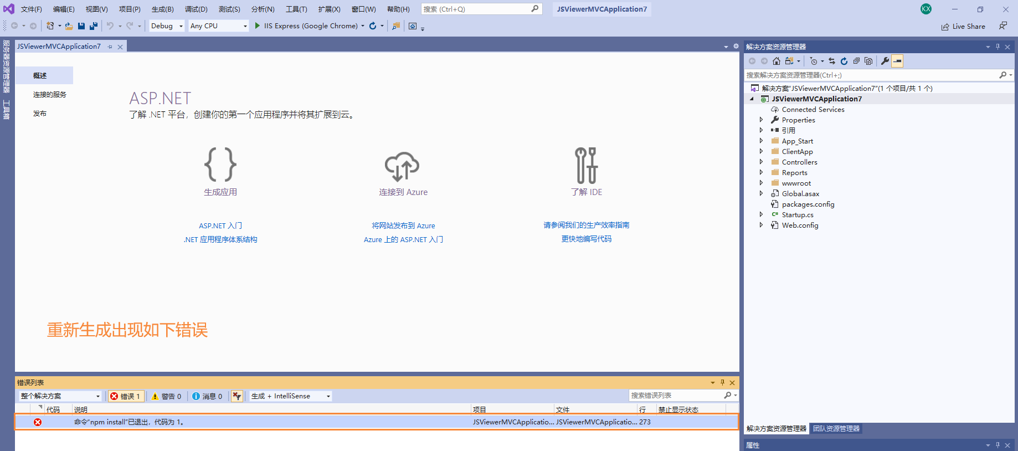Select Connected Services in Solution Explorer
Image resolution: width=1018 pixels, height=451 pixels.
tap(813, 110)
